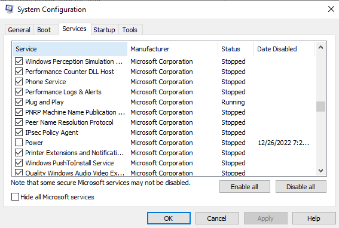Viewport: 339px width, 228px height.
Task: Click scroll up arrow in services list
Action: (320, 47)
